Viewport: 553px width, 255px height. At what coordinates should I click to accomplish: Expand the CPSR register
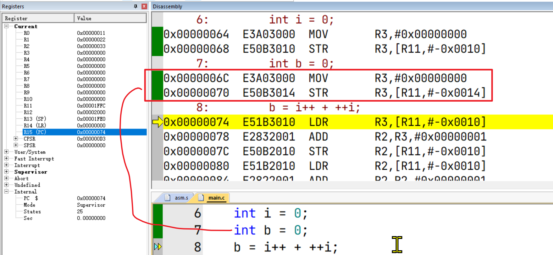pos(16,139)
